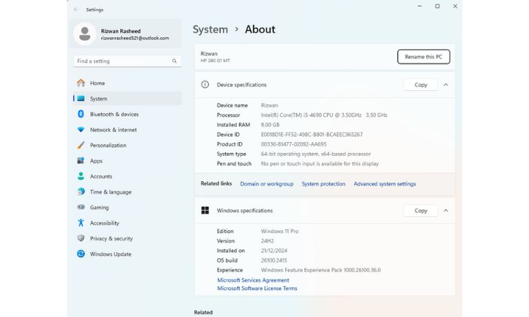Open Bluetooth & devices settings

[114, 114]
